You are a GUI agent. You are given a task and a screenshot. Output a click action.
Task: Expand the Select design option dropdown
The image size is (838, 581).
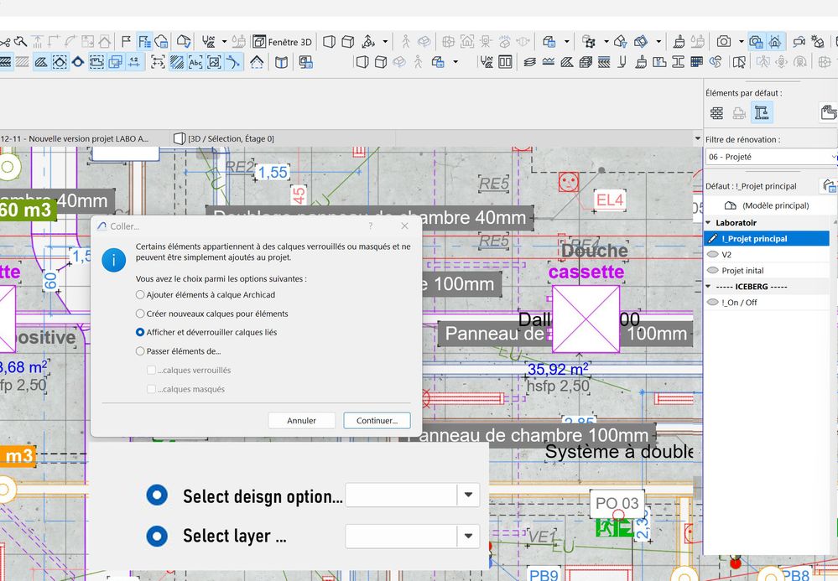click(468, 495)
